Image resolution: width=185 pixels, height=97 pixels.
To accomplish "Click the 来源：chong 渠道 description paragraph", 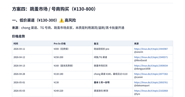I will pos(68,28).
